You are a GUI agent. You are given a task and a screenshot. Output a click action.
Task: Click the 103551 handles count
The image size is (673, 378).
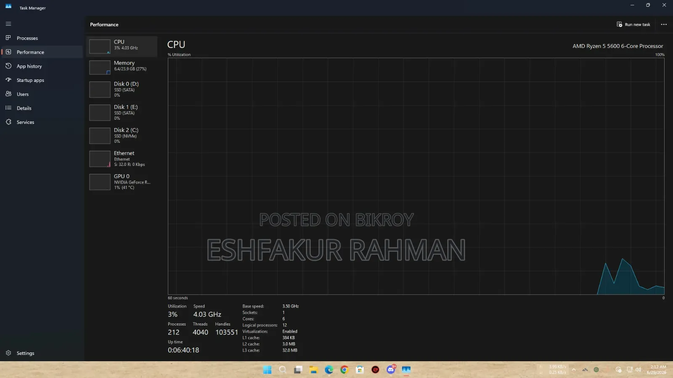pyautogui.click(x=227, y=332)
